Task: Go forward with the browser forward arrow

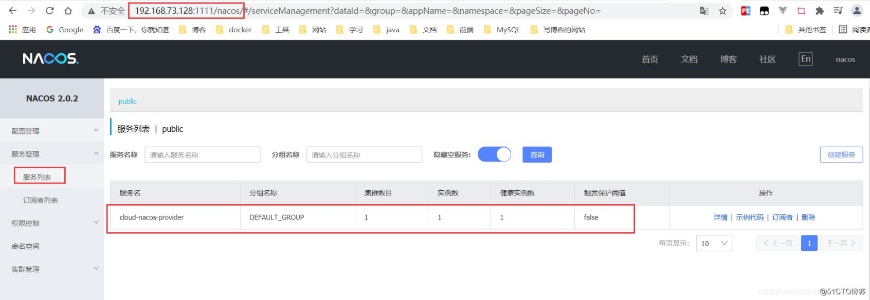Action: coord(31,11)
